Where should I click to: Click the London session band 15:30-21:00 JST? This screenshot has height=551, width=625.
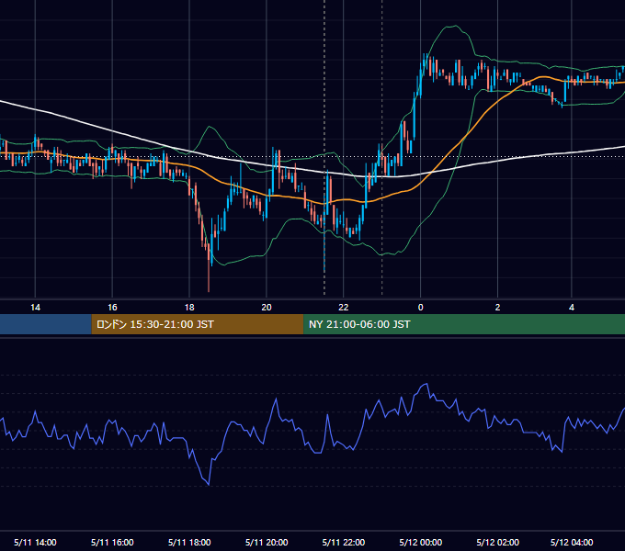[198, 324]
